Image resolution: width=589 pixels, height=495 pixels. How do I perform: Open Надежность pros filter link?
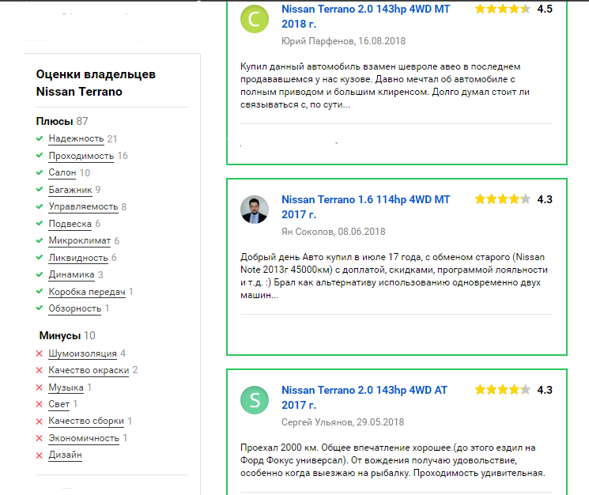tap(76, 138)
